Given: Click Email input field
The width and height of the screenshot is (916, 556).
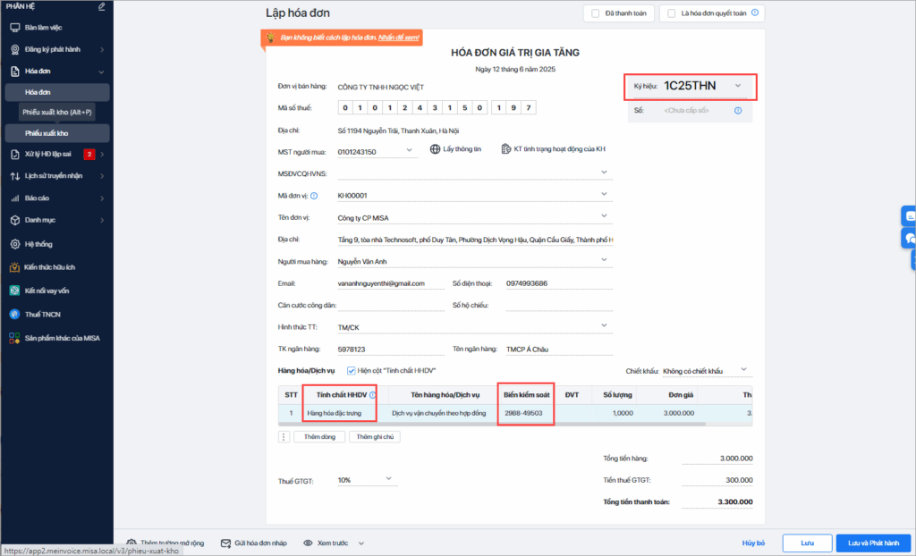Looking at the screenshot, I should [390, 284].
